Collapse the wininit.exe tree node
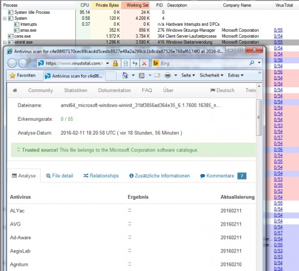The image size is (299, 271). click(x=5, y=42)
